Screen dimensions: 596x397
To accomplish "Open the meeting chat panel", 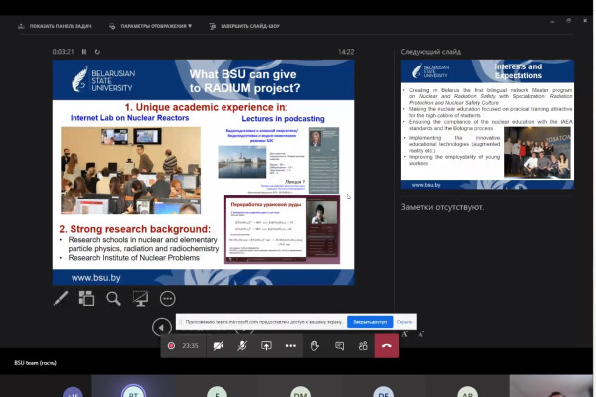I will click(x=339, y=345).
